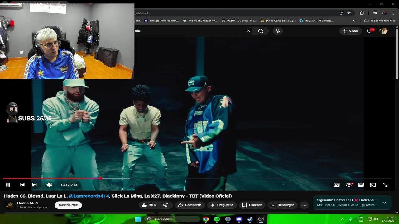Show hidden system tray icons
399x224 pixels.
[343, 219]
